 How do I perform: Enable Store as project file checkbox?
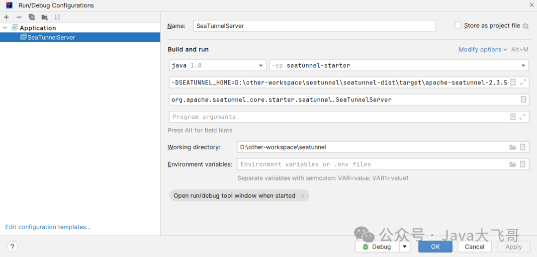click(x=458, y=25)
